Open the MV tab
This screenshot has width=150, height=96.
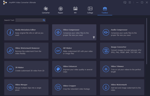[x=75, y=10]
